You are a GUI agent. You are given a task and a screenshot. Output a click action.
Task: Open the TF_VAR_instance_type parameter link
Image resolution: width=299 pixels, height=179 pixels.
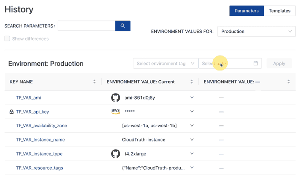click(39, 154)
